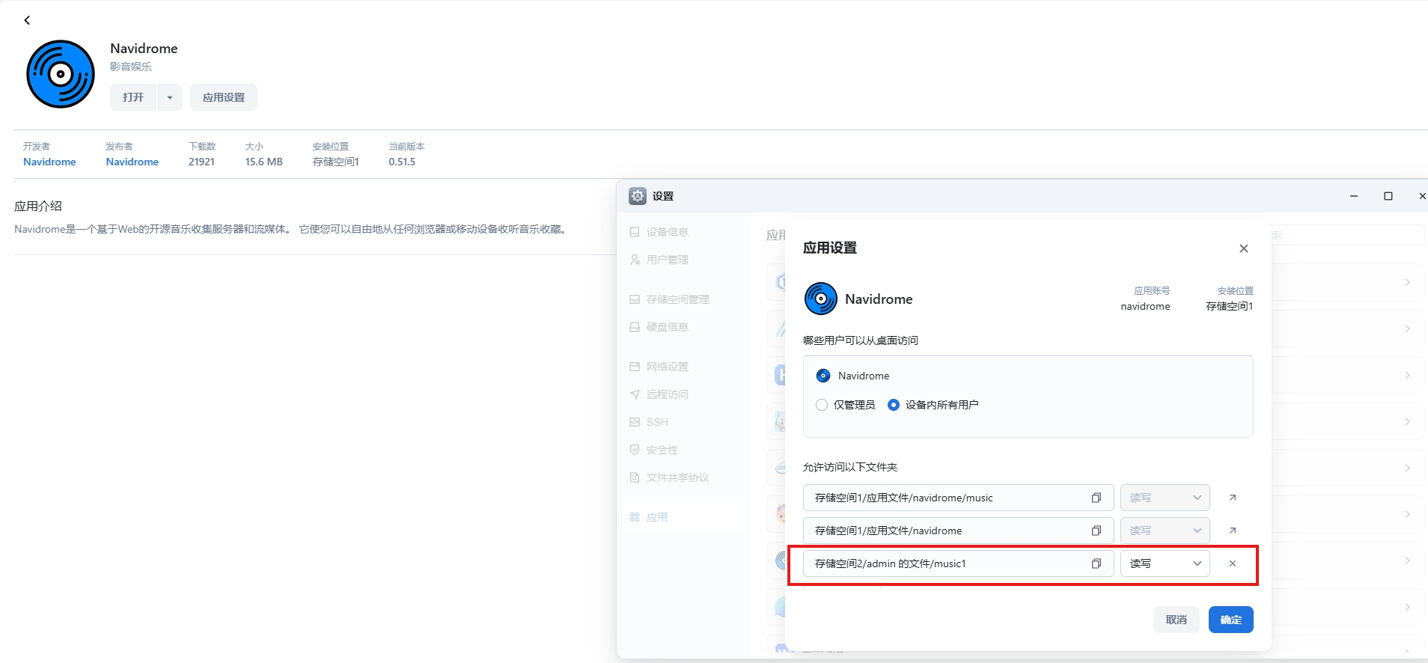The width and height of the screenshot is (1428, 663).
Task: Click the 硬盘信息 sidebar icon
Action: coord(635,327)
